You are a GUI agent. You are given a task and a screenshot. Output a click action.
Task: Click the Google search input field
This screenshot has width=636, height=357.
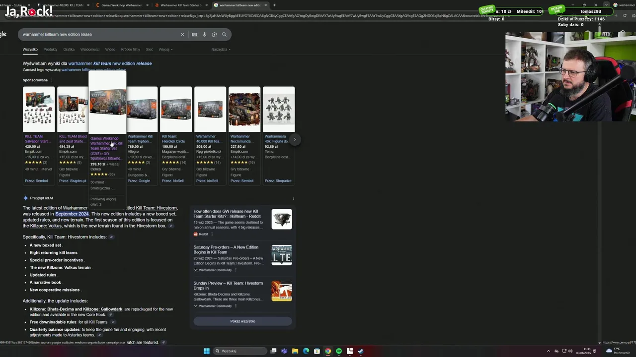coord(99,35)
